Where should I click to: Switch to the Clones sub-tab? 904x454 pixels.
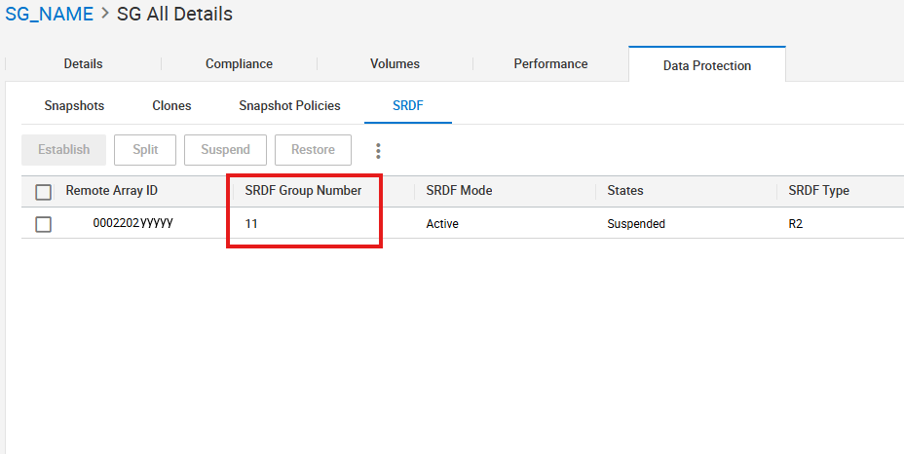tap(171, 105)
